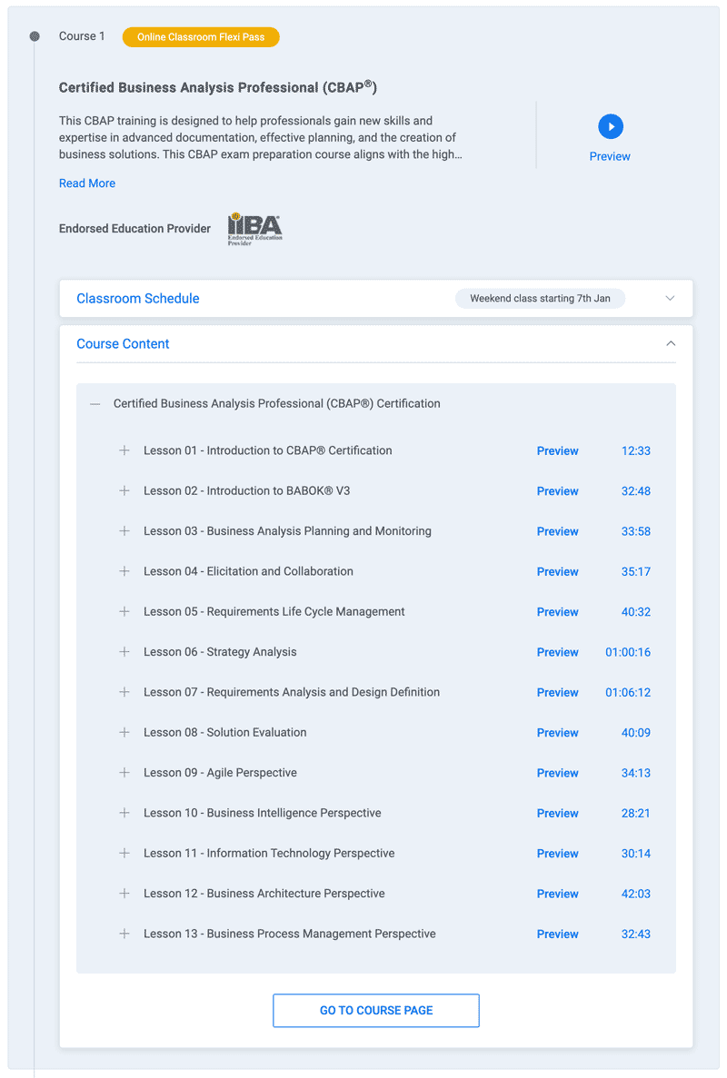Expand Lesson 03 plus icon
Screen dimensions: 727x1078
click(x=124, y=530)
